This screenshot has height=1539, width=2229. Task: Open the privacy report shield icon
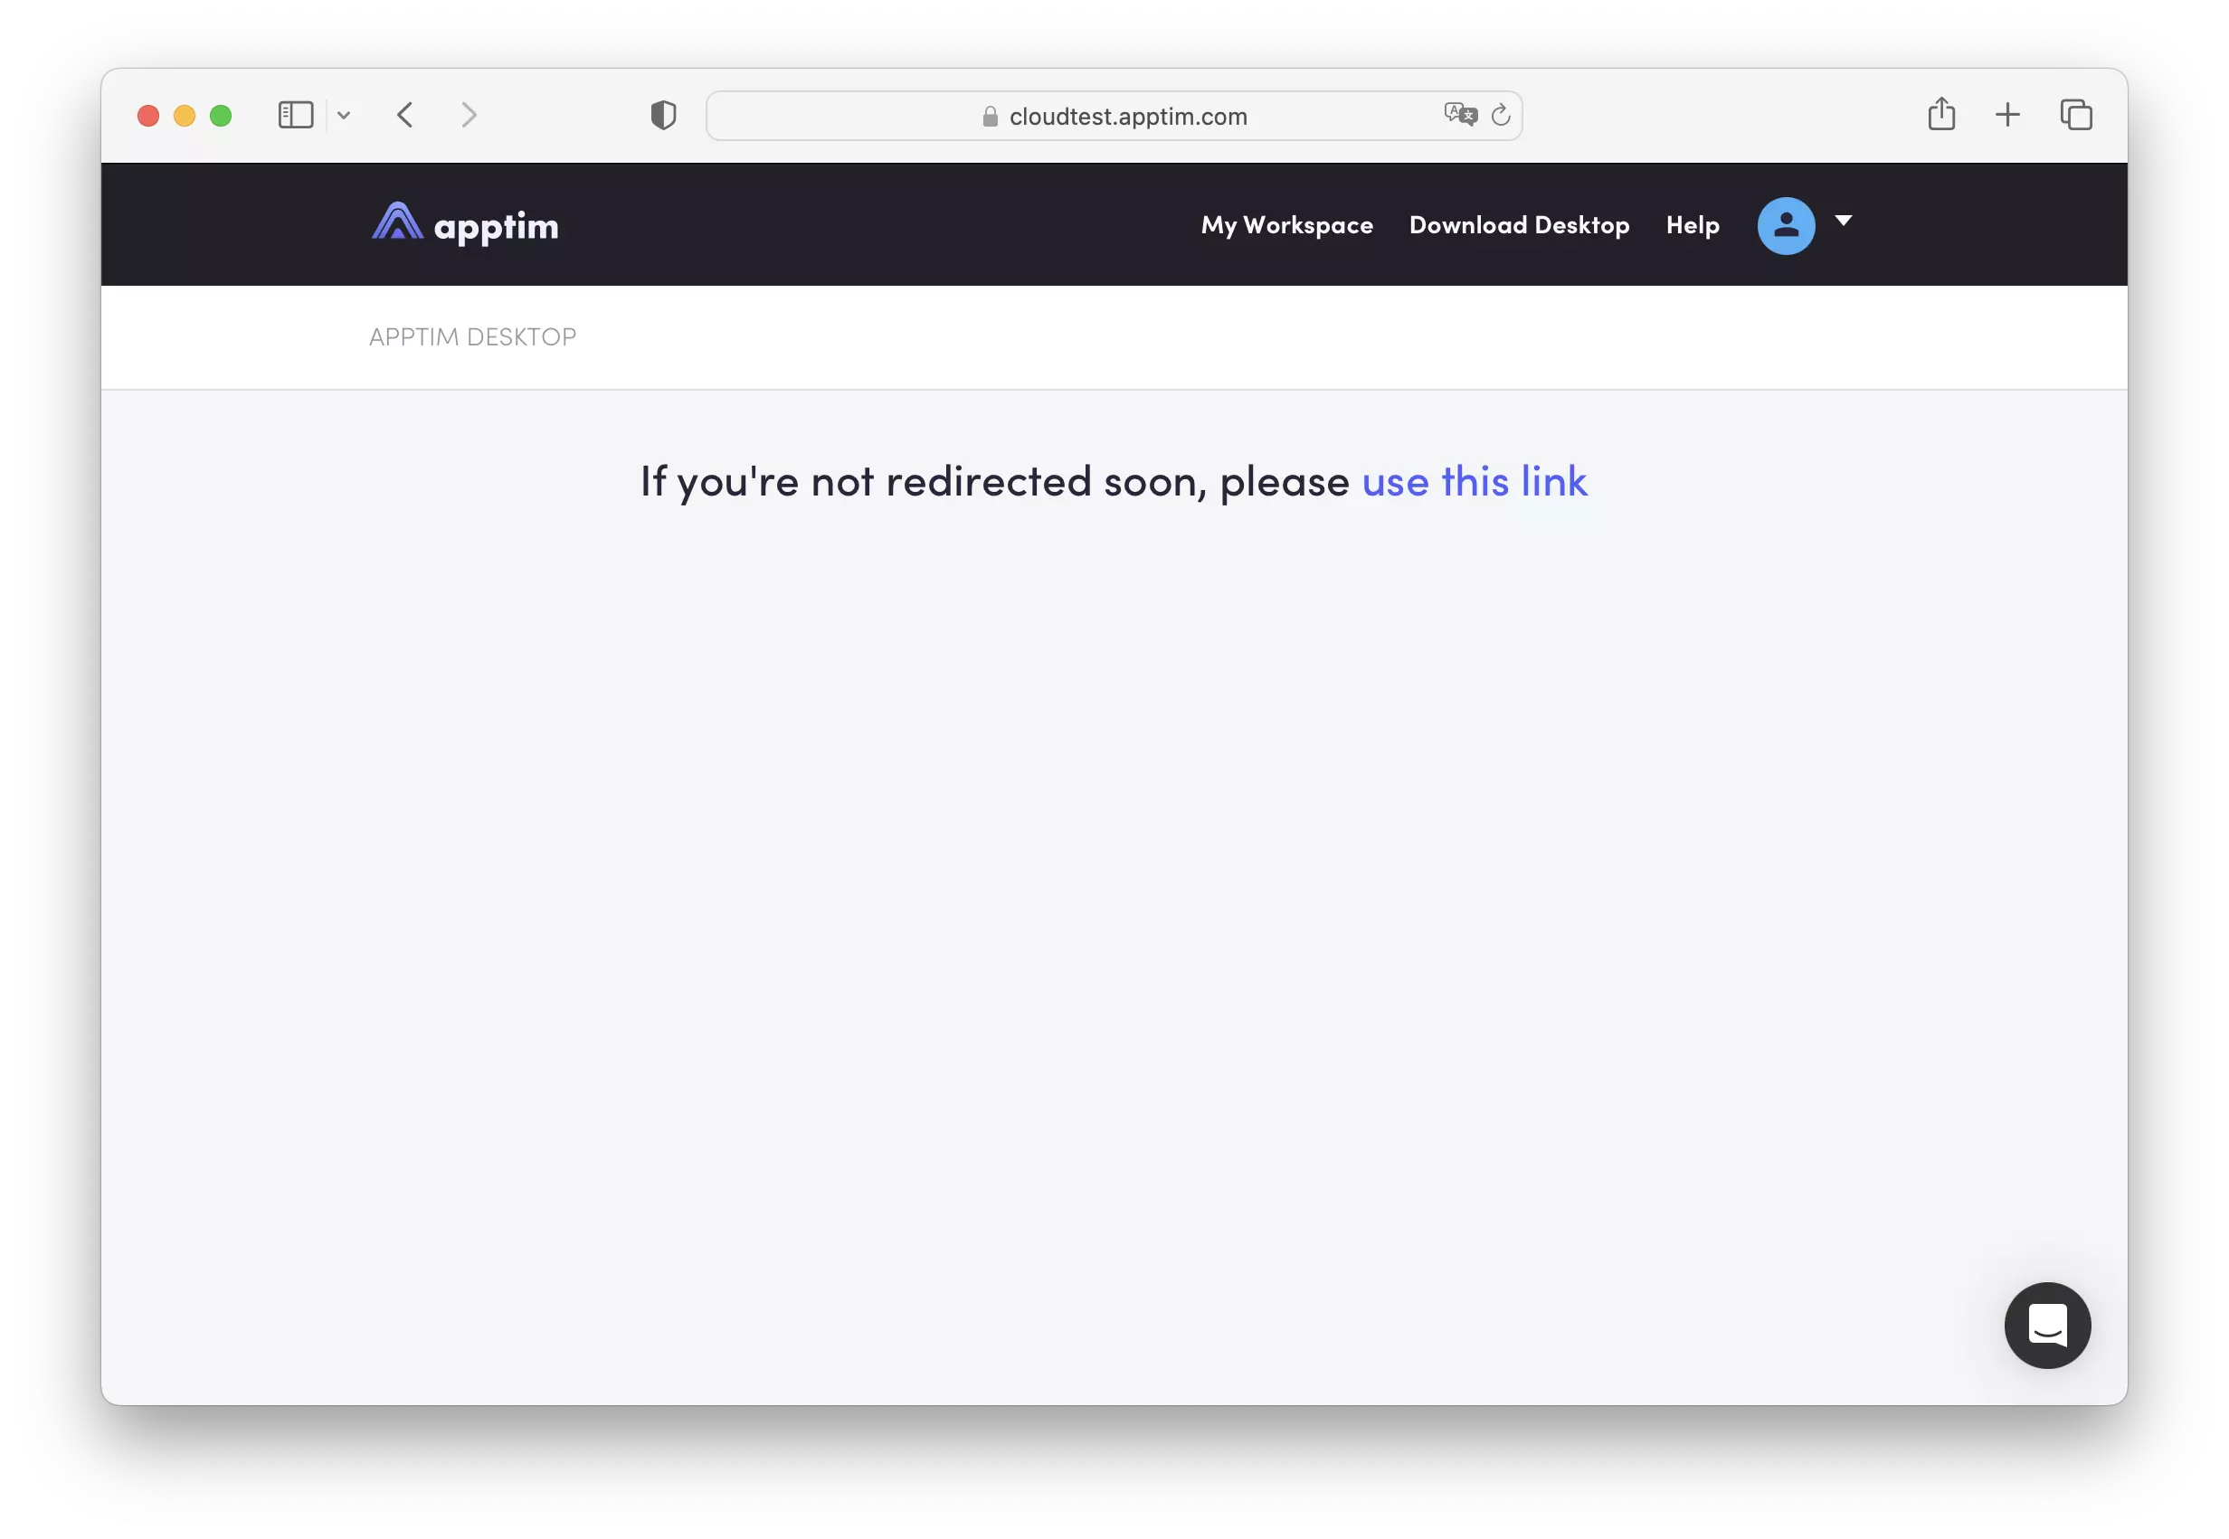pos(662,115)
